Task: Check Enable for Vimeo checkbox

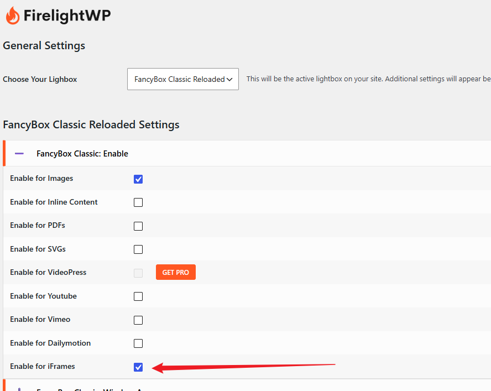Action: click(x=138, y=320)
